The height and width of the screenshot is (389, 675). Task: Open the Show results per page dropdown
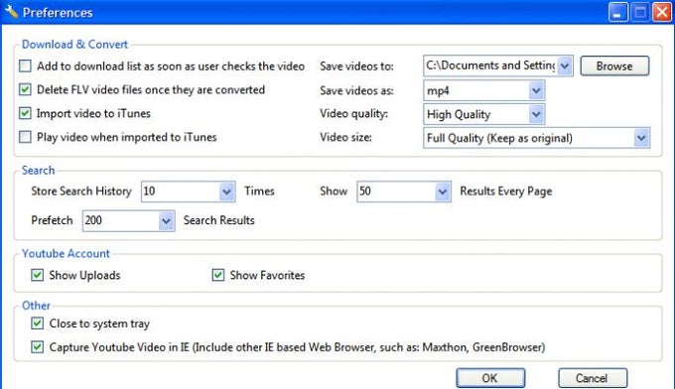click(x=443, y=192)
